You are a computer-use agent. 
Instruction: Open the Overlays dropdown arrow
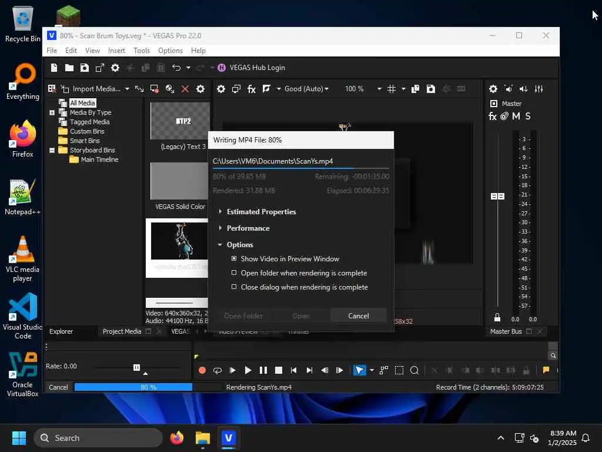pyautogui.click(x=403, y=89)
